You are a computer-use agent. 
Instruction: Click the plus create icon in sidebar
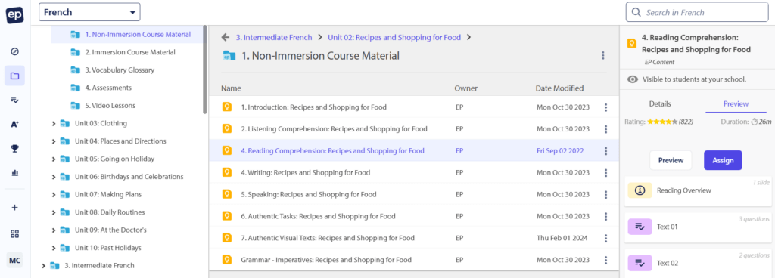tap(14, 208)
